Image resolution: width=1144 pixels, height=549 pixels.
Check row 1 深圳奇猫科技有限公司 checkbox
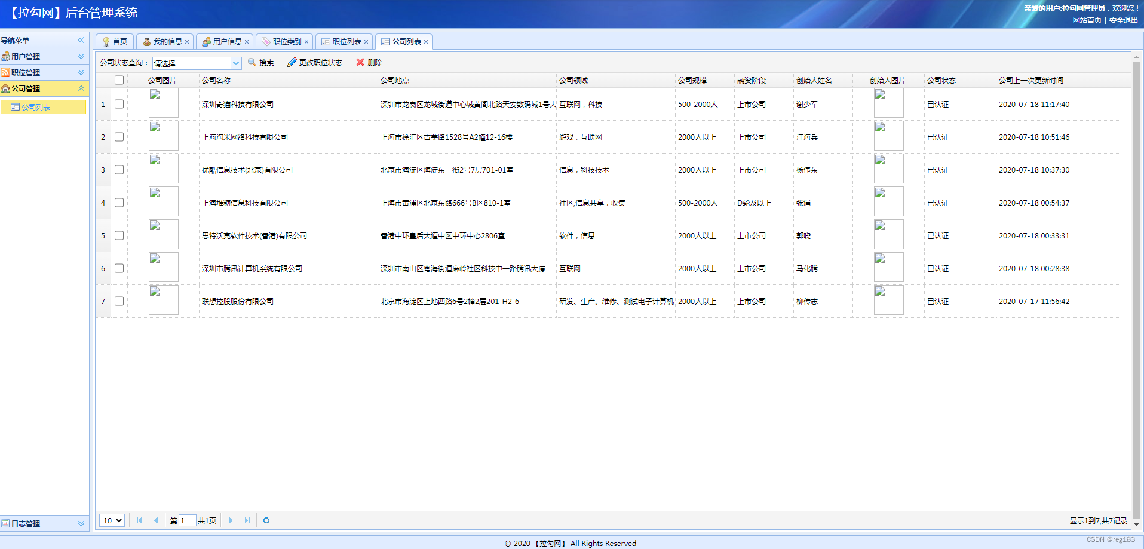coord(119,104)
